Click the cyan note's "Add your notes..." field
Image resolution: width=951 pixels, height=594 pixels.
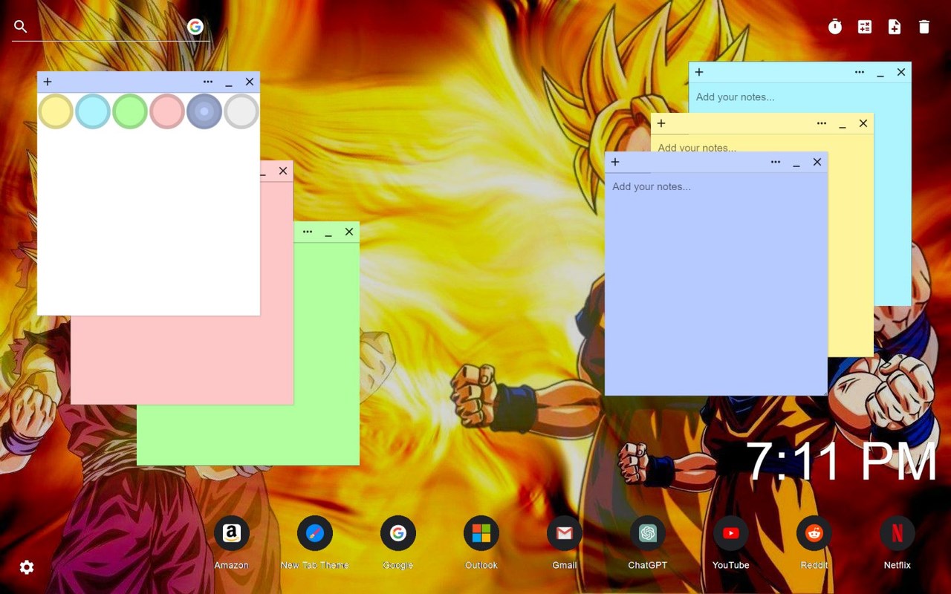click(736, 97)
